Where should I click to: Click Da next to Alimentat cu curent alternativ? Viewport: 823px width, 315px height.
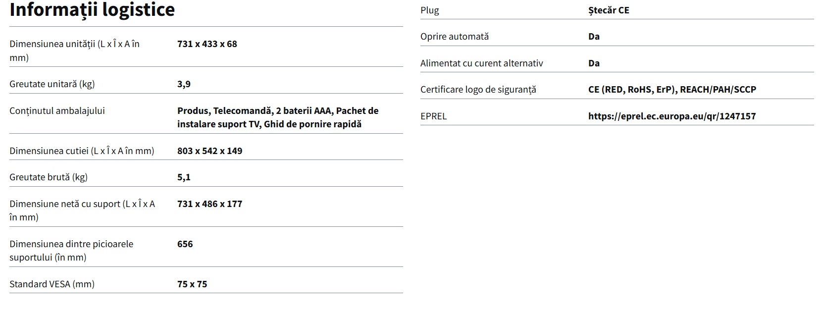(594, 63)
